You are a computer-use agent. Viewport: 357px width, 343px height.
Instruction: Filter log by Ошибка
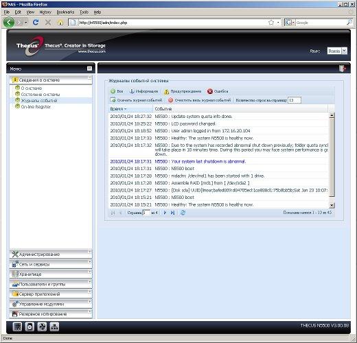pos(218,91)
